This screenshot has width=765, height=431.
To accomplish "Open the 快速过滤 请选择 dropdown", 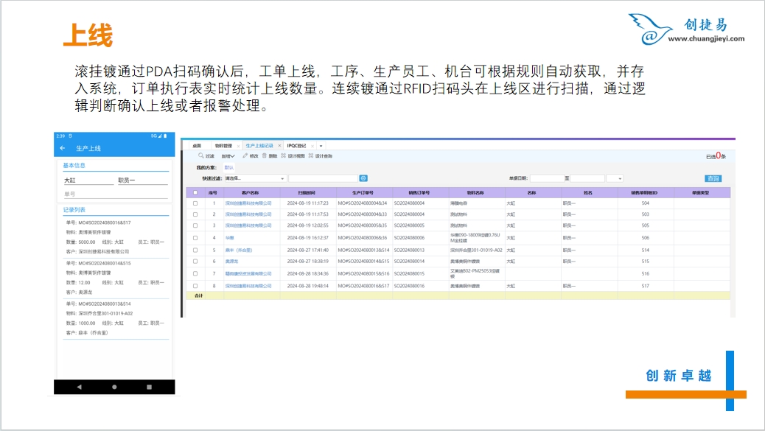I will click(254, 178).
